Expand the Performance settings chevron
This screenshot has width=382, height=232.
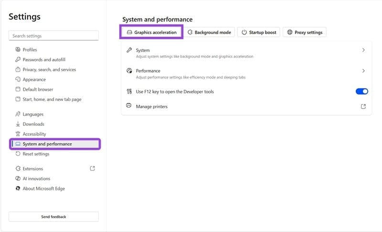363,71
